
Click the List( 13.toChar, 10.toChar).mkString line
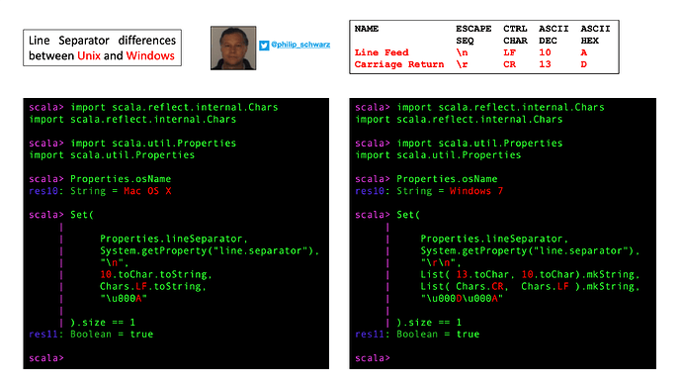pos(530,275)
